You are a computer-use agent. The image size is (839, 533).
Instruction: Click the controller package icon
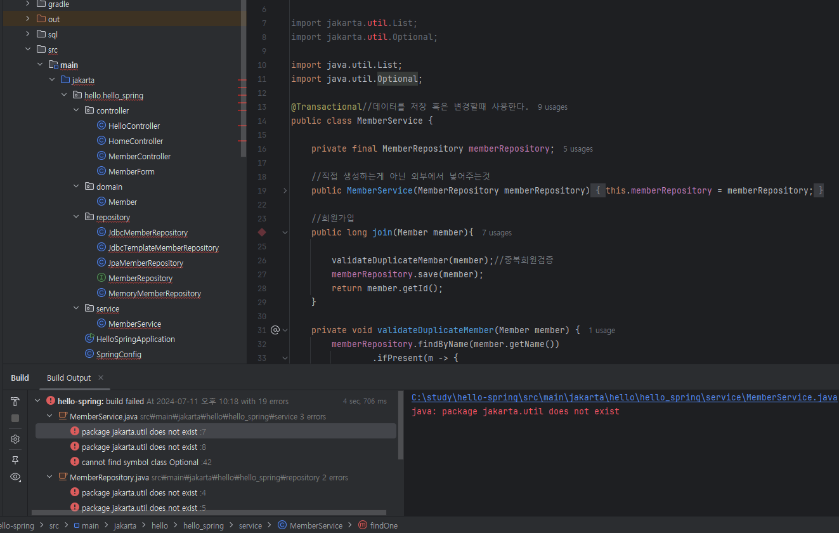coord(89,110)
